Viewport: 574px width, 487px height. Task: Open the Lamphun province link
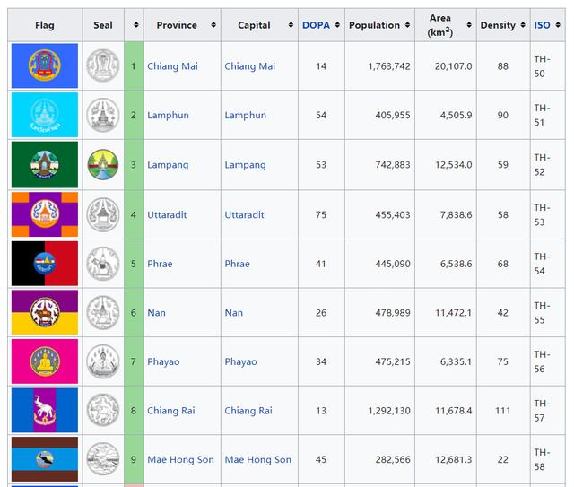tap(168, 116)
